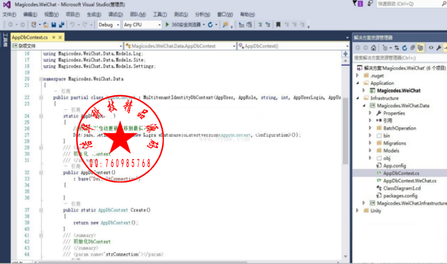
Task: Open the notifications flag icon with badge
Action: 358,3
